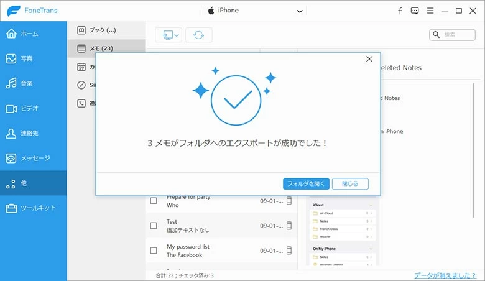Go to Home in sidebar
The width and height of the screenshot is (485, 281).
pos(33,34)
